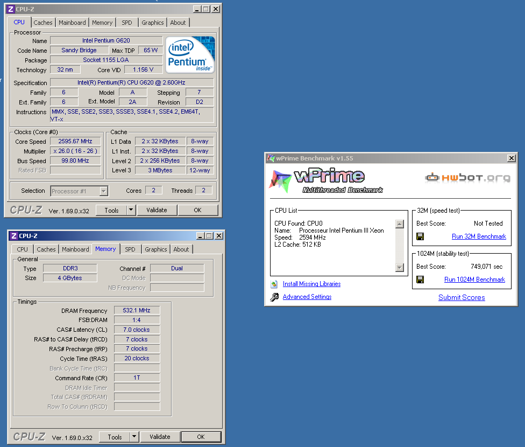Click the Specification field Intel Pentium G620

[x=132, y=82]
